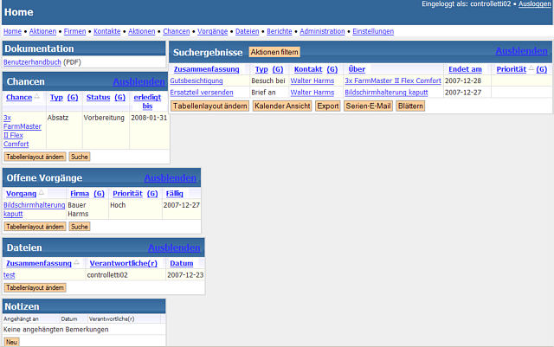Group Suchergebnisse by Typ (G)
Screen dimensions: 554x347
277,69
